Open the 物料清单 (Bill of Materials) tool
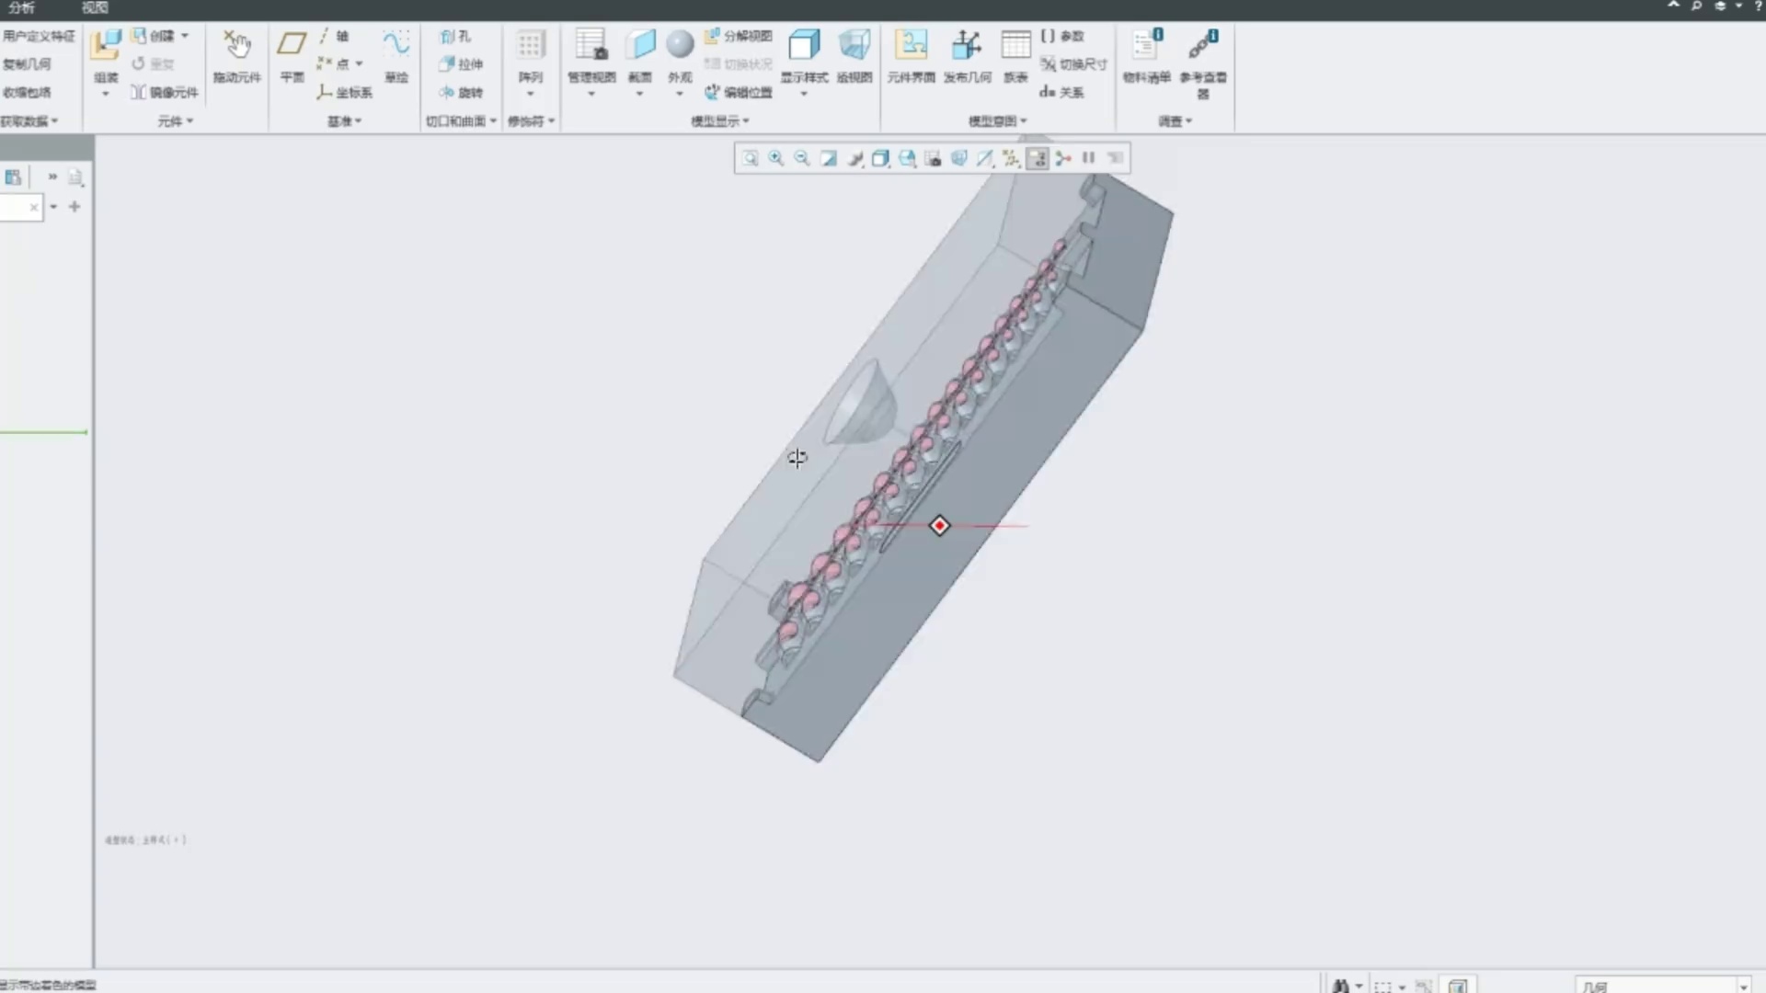The width and height of the screenshot is (1766, 993). [1146, 46]
